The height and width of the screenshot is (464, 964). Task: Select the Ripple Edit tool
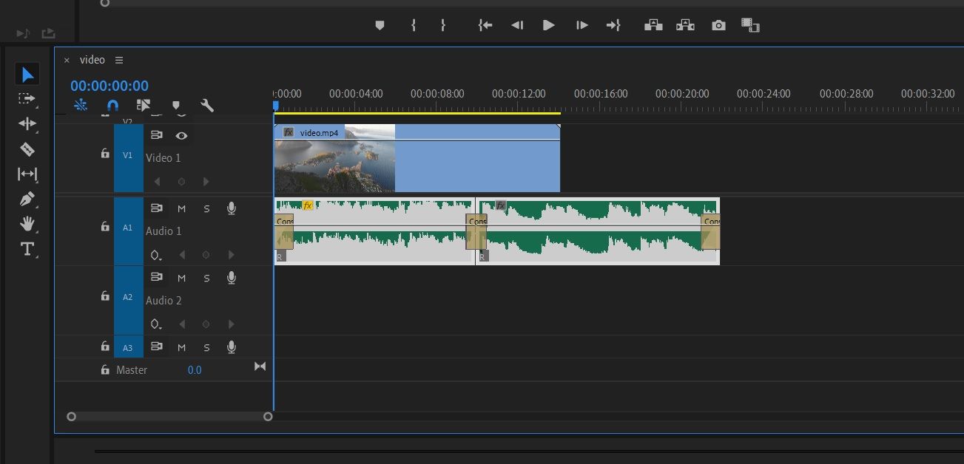click(27, 124)
